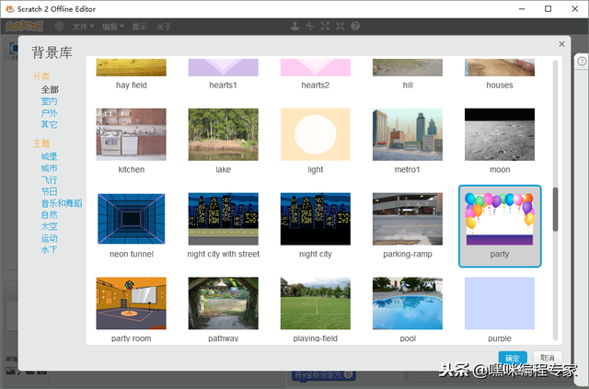Select the purple backdrop
The height and width of the screenshot is (389, 589).
click(500, 310)
